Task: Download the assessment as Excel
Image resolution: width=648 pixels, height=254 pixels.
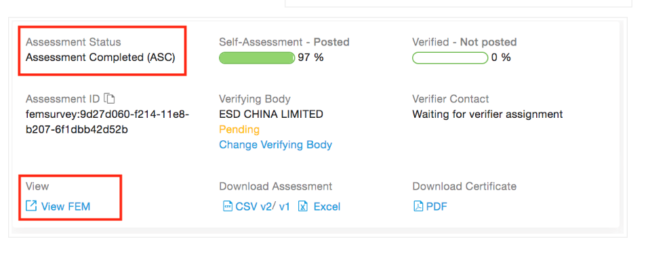Action: click(327, 206)
